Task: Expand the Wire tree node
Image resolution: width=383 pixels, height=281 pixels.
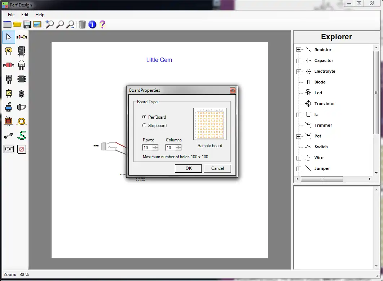Action: pyautogui.click(x=299, y=158)
